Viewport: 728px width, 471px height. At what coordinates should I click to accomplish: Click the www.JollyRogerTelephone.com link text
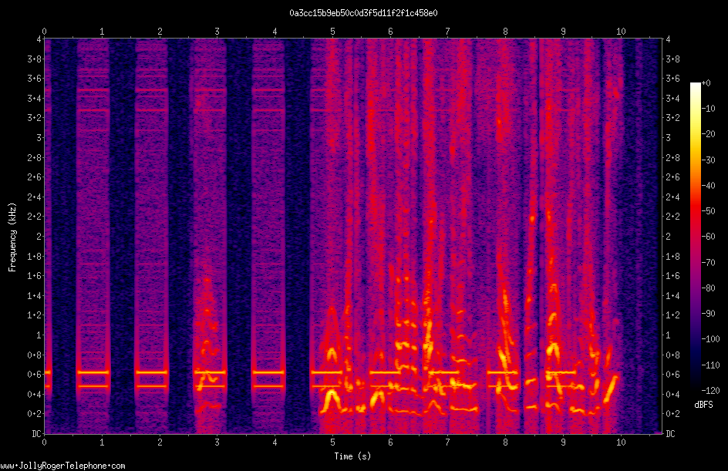click(62, 466)
